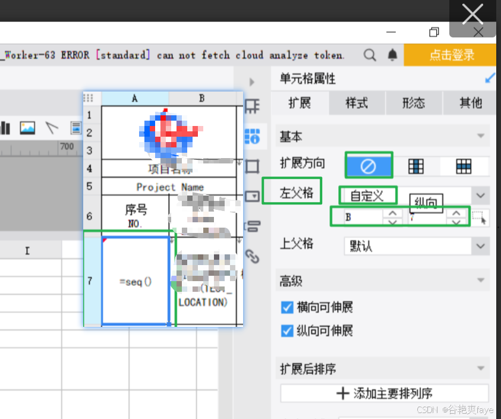Select the line drawing tool

coord(51,127)
